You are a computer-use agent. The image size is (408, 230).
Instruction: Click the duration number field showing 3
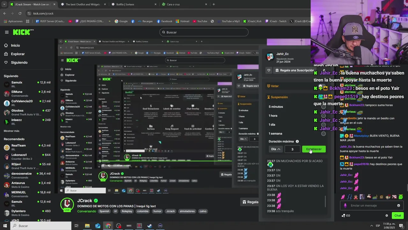coord(292,149)
